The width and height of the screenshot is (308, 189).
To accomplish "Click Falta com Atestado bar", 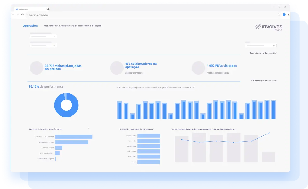I will coord(57,153).
